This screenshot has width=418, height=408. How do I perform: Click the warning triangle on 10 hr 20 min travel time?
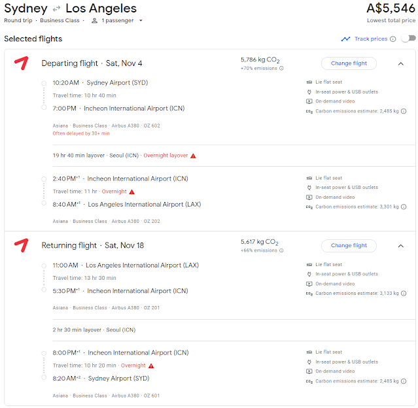[151, 366]
